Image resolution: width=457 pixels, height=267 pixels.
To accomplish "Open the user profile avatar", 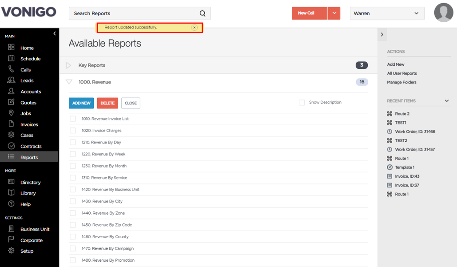I will click(444, 12).
